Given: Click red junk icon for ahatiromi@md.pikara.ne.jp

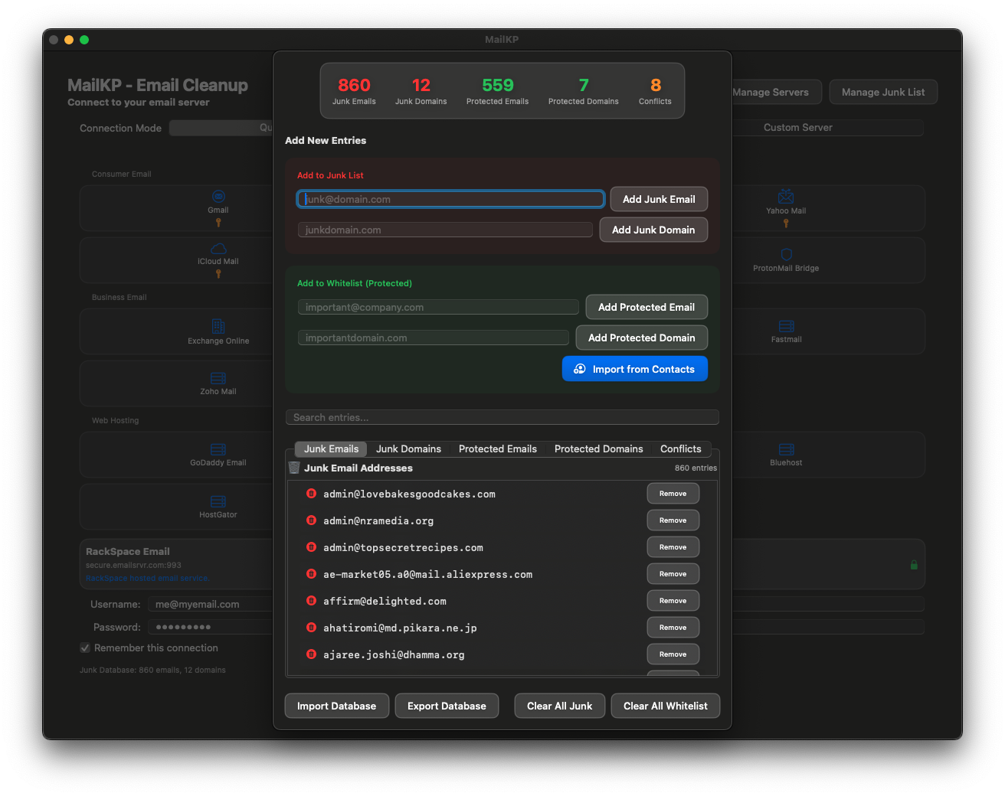Looking at the screenshot, I should 311,628.
